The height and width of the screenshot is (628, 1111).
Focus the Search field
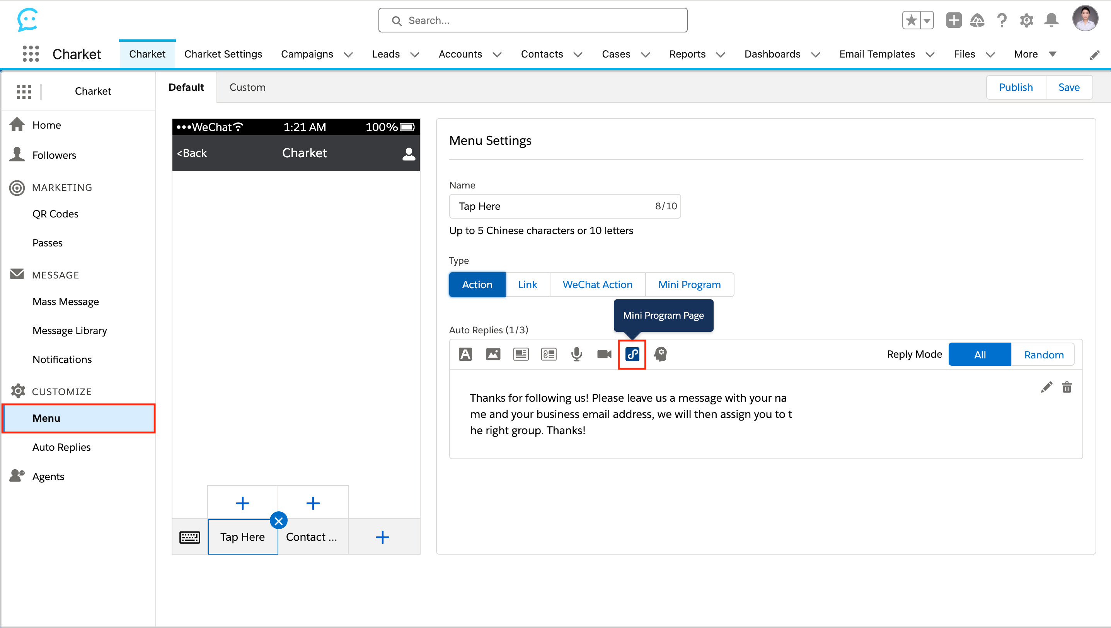pyautogui.click(x=533, y=20)
